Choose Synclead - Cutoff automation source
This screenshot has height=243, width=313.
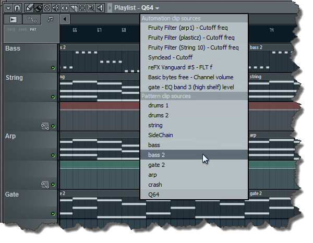click(170, 57)
